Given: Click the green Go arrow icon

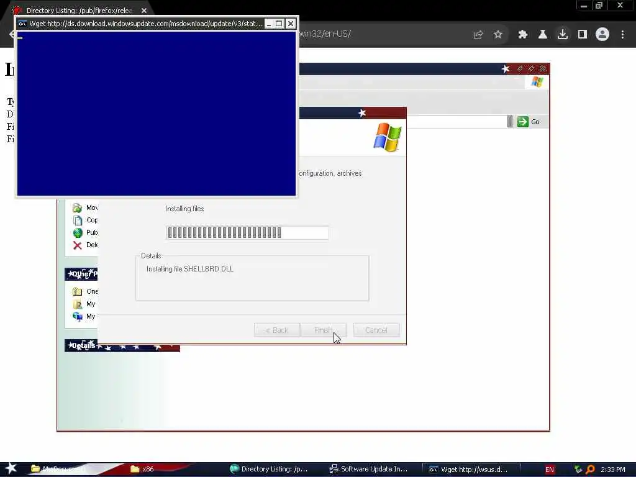Looking at the screenshot, I should (x=523, y=122).
